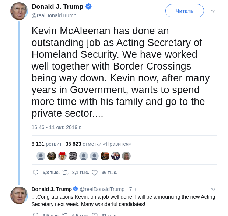Click the verified badge in the reply tweet header
Image resolution: width=228 pixels, height=216 pixels.
[76, 189]
